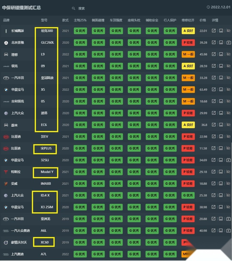Click the 型号 column header
Image resolution: width=232 pixels, height=261 pixels.
point(44,20)
